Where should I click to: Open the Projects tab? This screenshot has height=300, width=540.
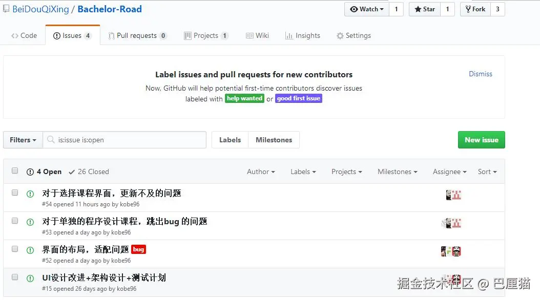pos(206,35)
